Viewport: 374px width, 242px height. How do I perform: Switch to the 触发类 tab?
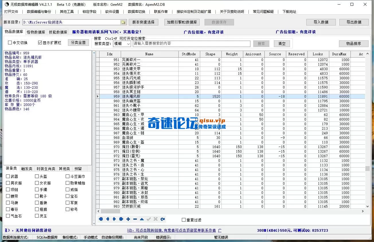click(27, 169)
